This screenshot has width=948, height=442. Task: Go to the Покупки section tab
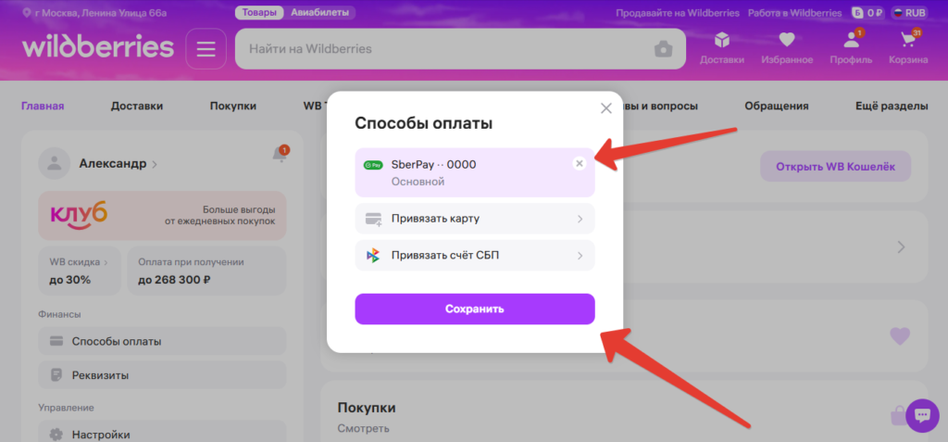[232, 106]
